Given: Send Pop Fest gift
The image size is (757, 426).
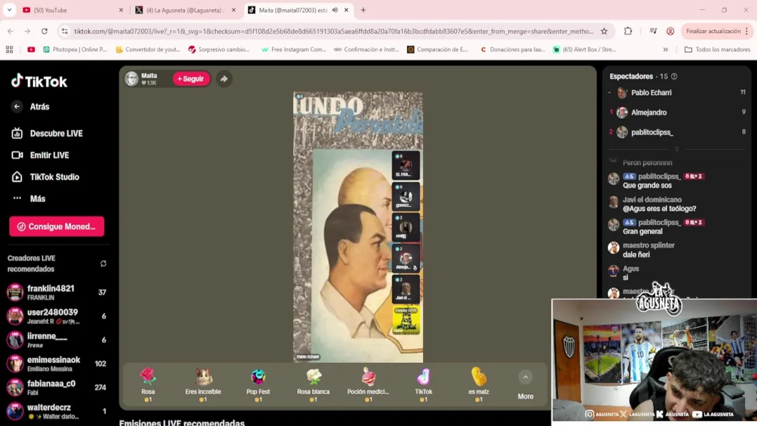Looking at the screenshot, I should (x=258, y=384).
